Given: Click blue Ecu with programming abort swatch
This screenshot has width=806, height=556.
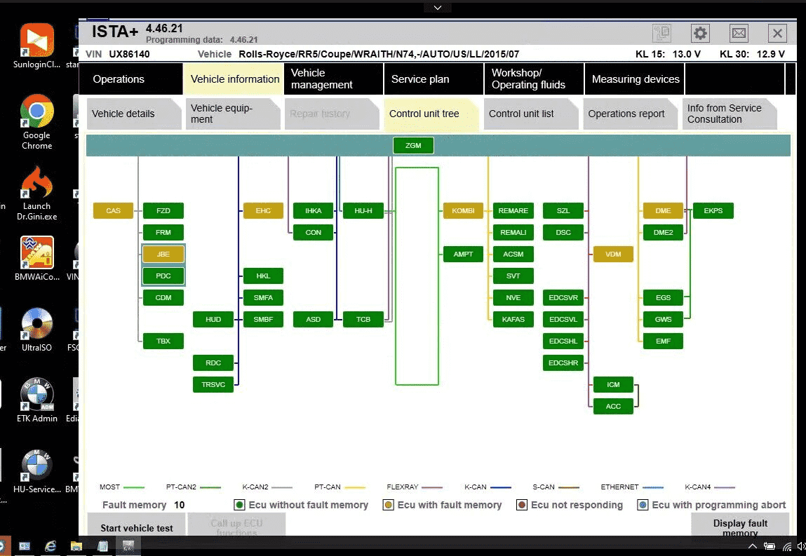Looking at the screenshot, I should (643, 505).
